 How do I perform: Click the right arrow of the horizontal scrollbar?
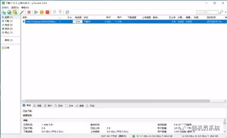[225, 101]
